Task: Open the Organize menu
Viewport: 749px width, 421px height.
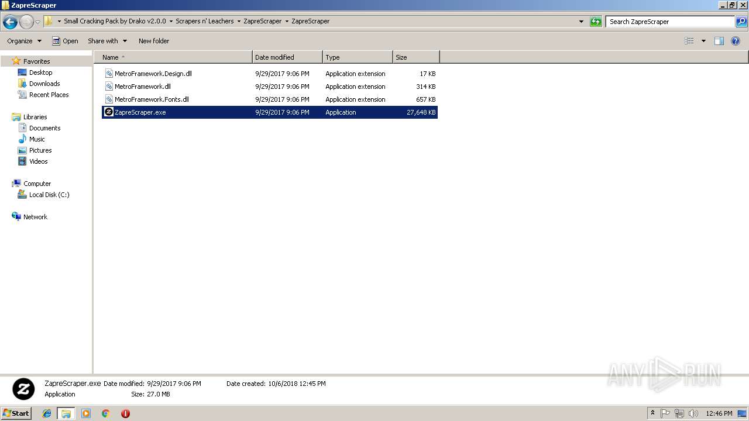Action: click(24, 41)
